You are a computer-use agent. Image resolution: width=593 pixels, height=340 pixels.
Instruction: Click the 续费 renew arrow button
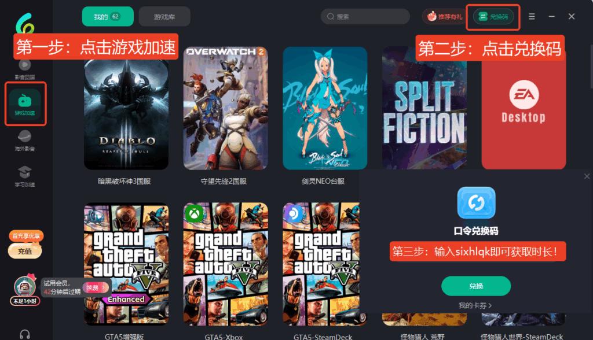pyautogui.click(x=96, y=288)
